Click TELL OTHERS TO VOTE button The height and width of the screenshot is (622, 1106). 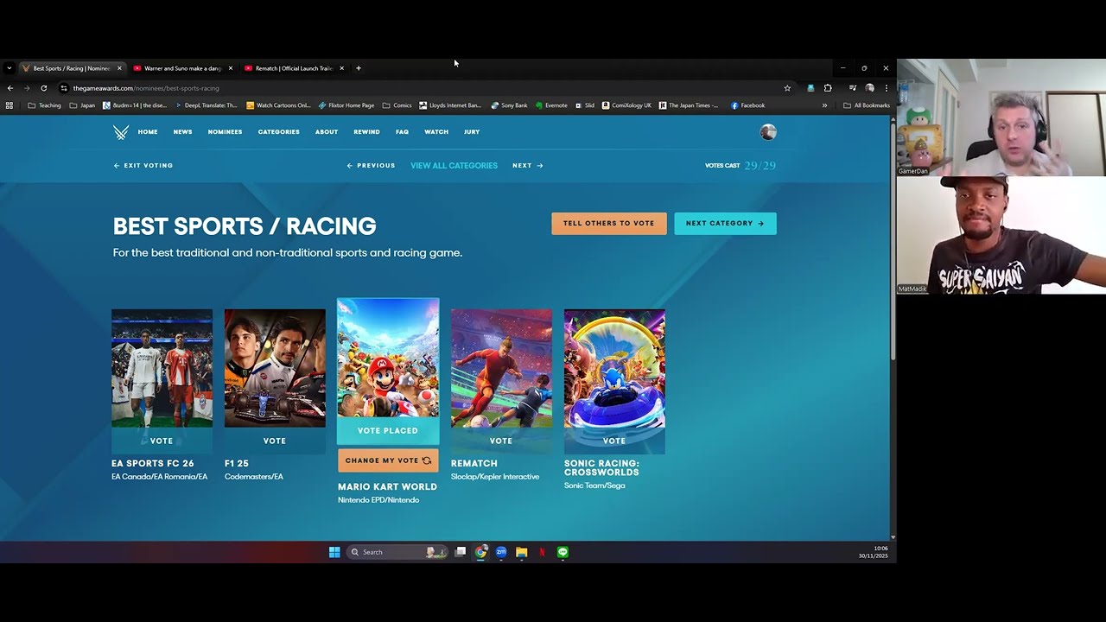click(x=609, y=223)
